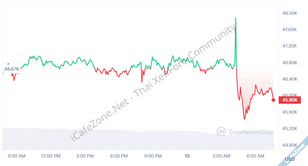Screen dimensions: 308x166
Task: Click the 45.20K y-axis label
Action: pyautogui.click(x=289, y=129)
